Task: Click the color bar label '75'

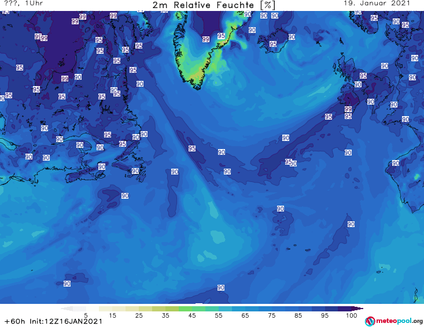Action: tap(271, 315)
